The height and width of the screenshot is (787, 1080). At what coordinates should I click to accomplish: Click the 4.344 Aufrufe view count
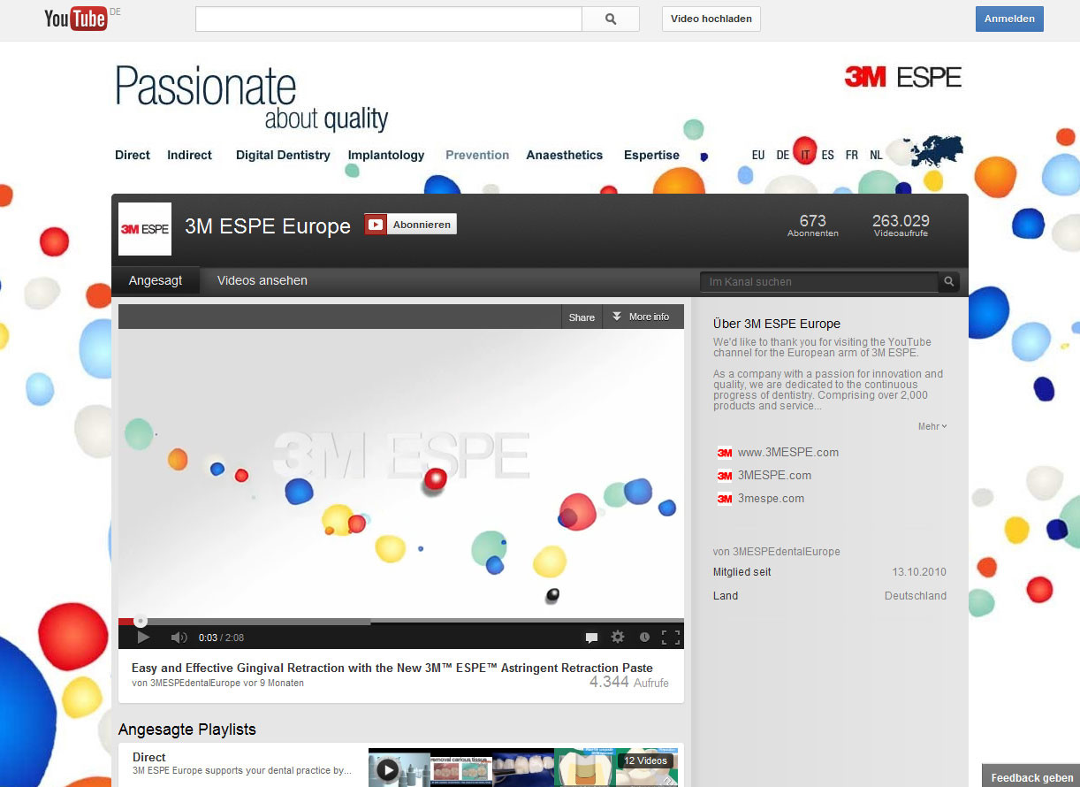coord(629,683)
